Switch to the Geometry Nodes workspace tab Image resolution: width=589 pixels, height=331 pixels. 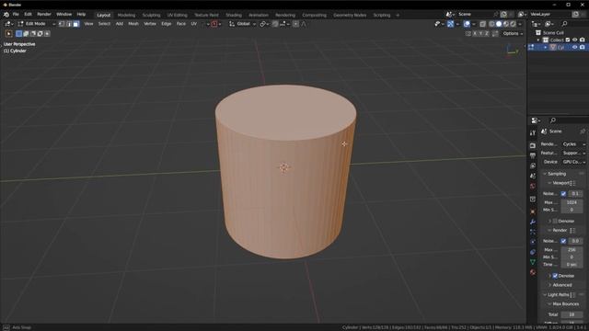pos(350,15)
